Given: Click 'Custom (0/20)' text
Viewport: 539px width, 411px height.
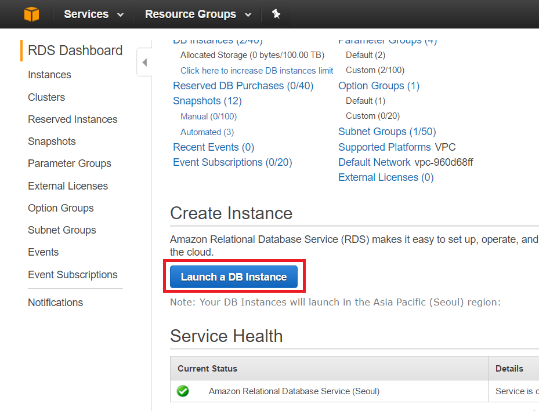Looking at the screenshot, I should coord(372,116).
